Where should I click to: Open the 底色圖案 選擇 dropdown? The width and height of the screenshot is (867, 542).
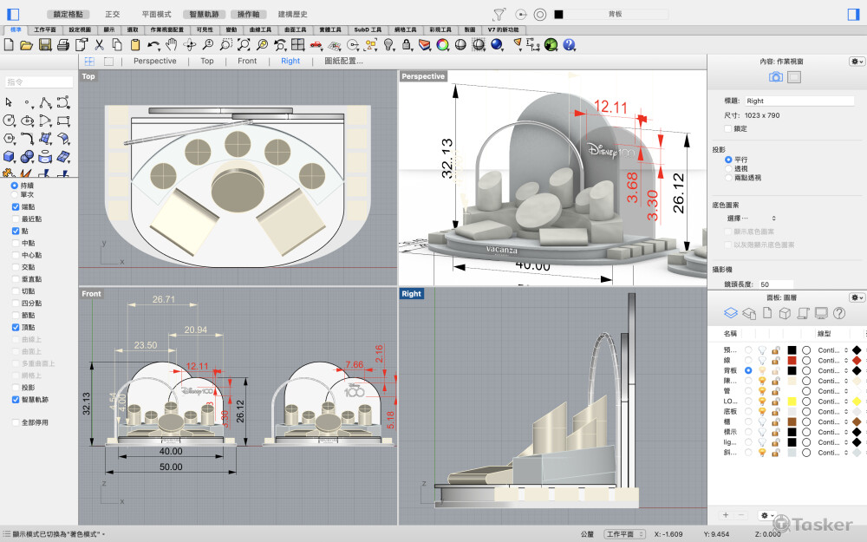tap(751, 218)
